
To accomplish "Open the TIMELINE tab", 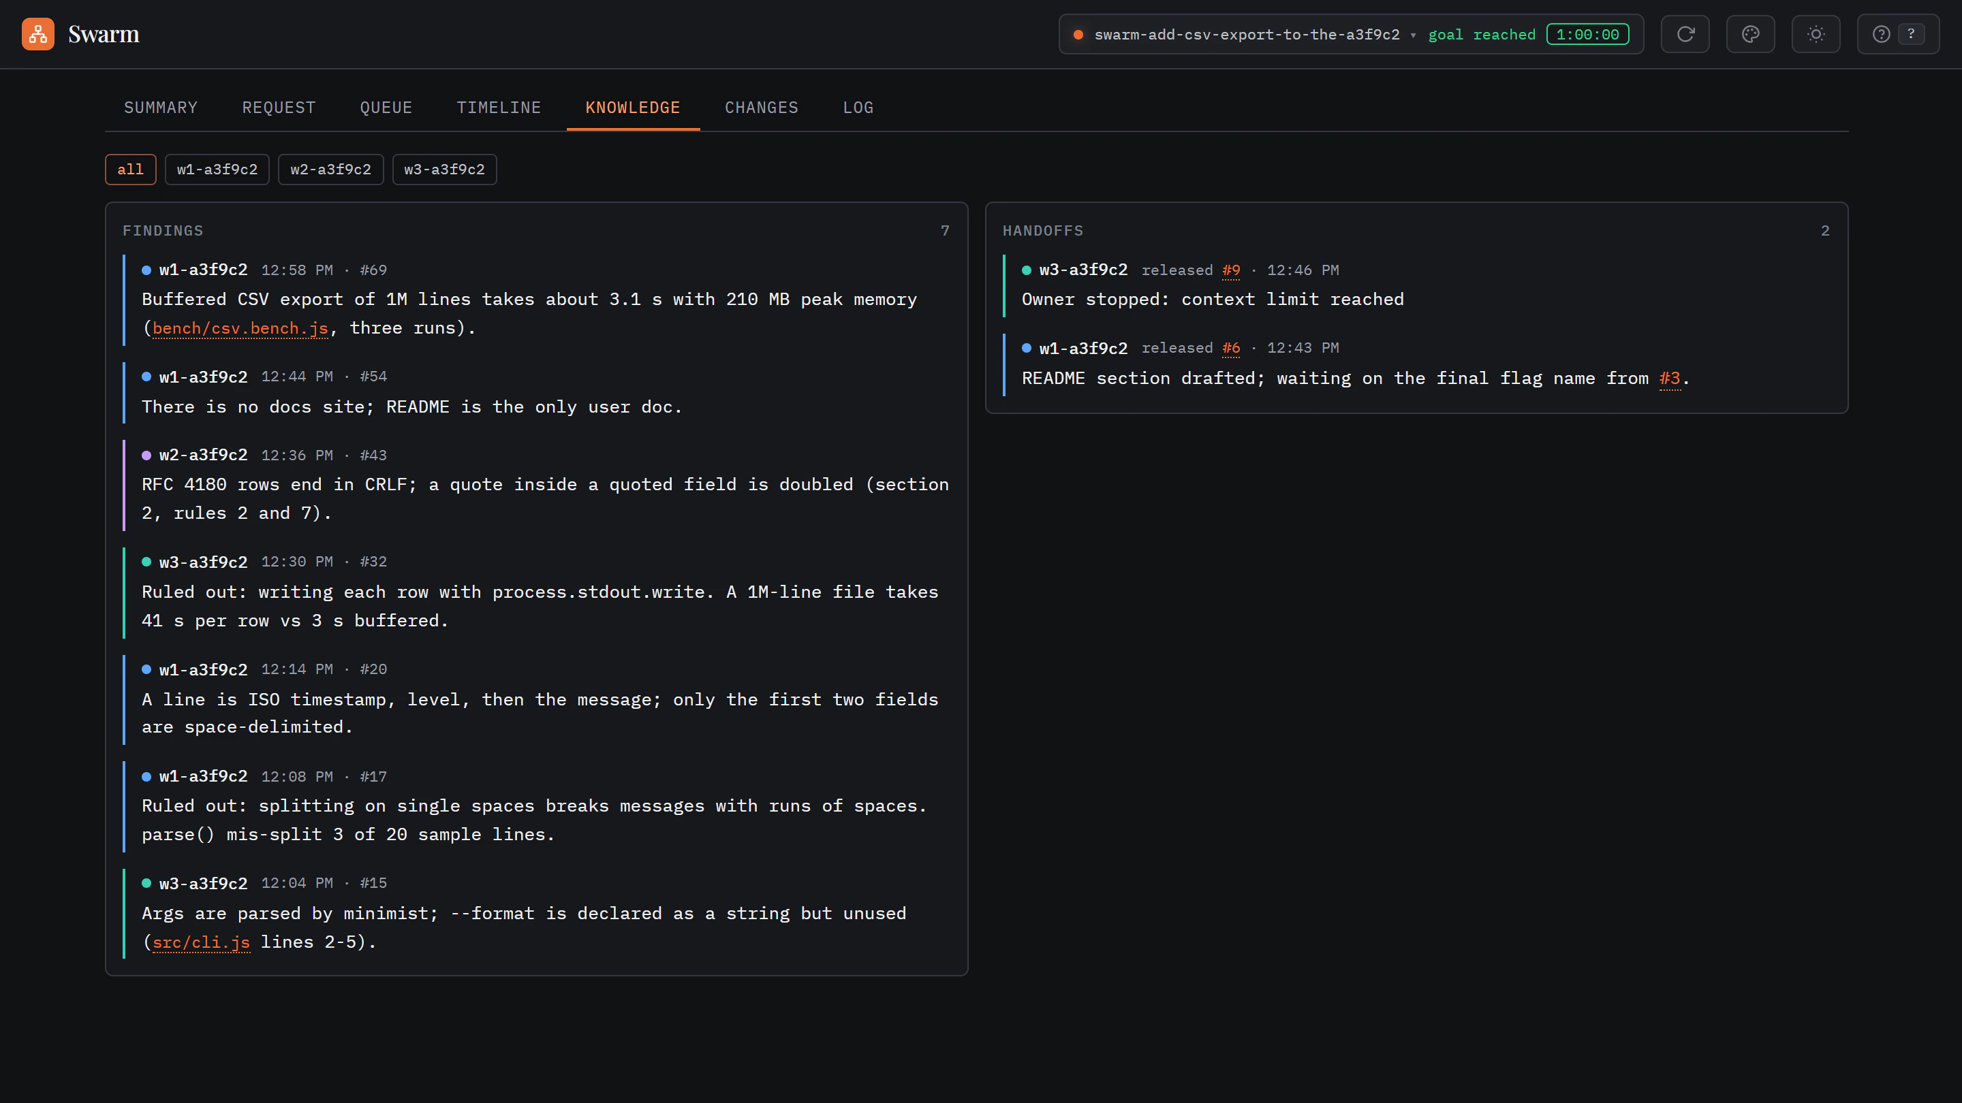I will point(499,108).
